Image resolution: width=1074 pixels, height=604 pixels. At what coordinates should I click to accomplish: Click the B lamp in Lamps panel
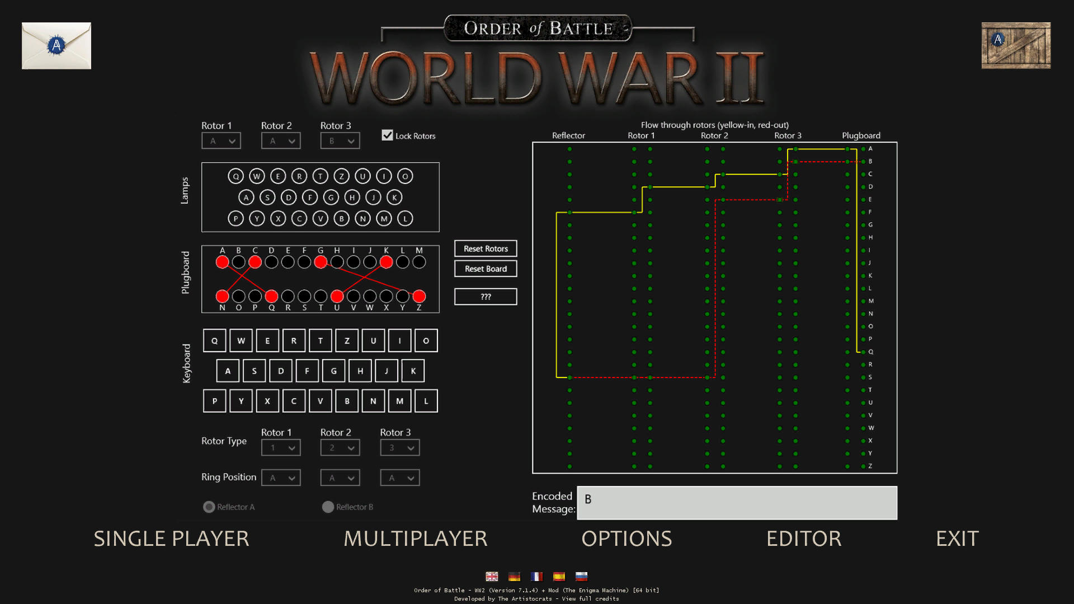(341, 219)
